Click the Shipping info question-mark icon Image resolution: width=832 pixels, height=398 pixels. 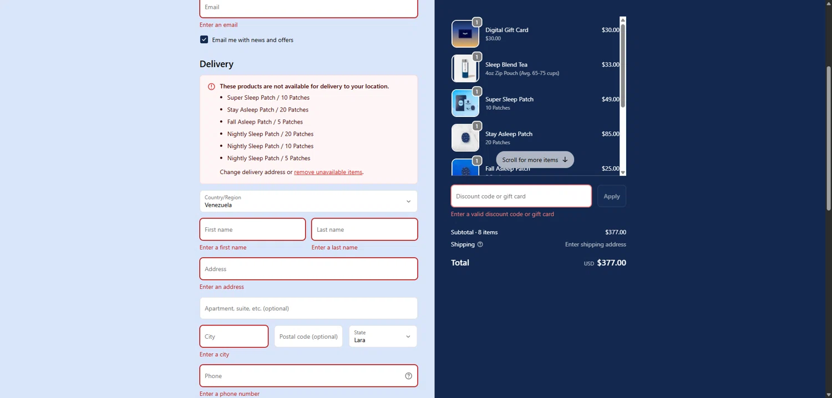click(x=480, y=244)
